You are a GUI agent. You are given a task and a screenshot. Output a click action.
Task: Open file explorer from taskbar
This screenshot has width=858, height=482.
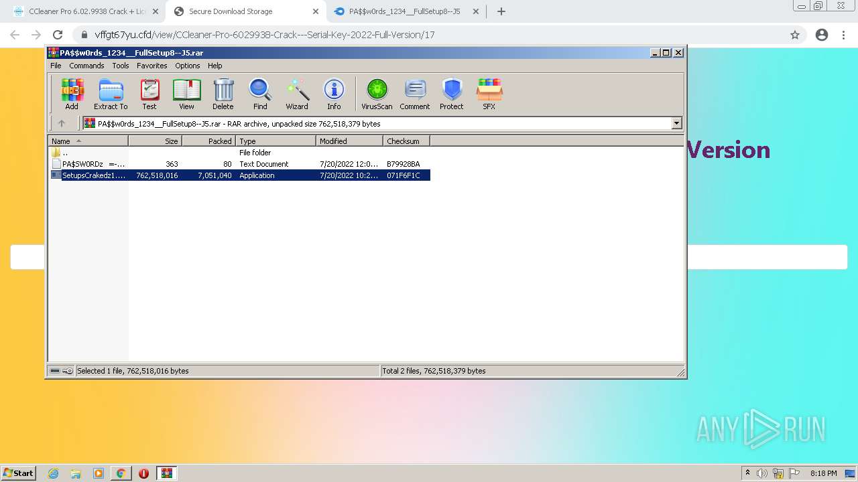76,473
